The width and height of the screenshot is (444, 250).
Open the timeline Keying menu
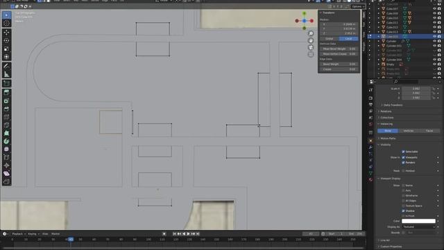pyautogui.click(x=33, y=234)
